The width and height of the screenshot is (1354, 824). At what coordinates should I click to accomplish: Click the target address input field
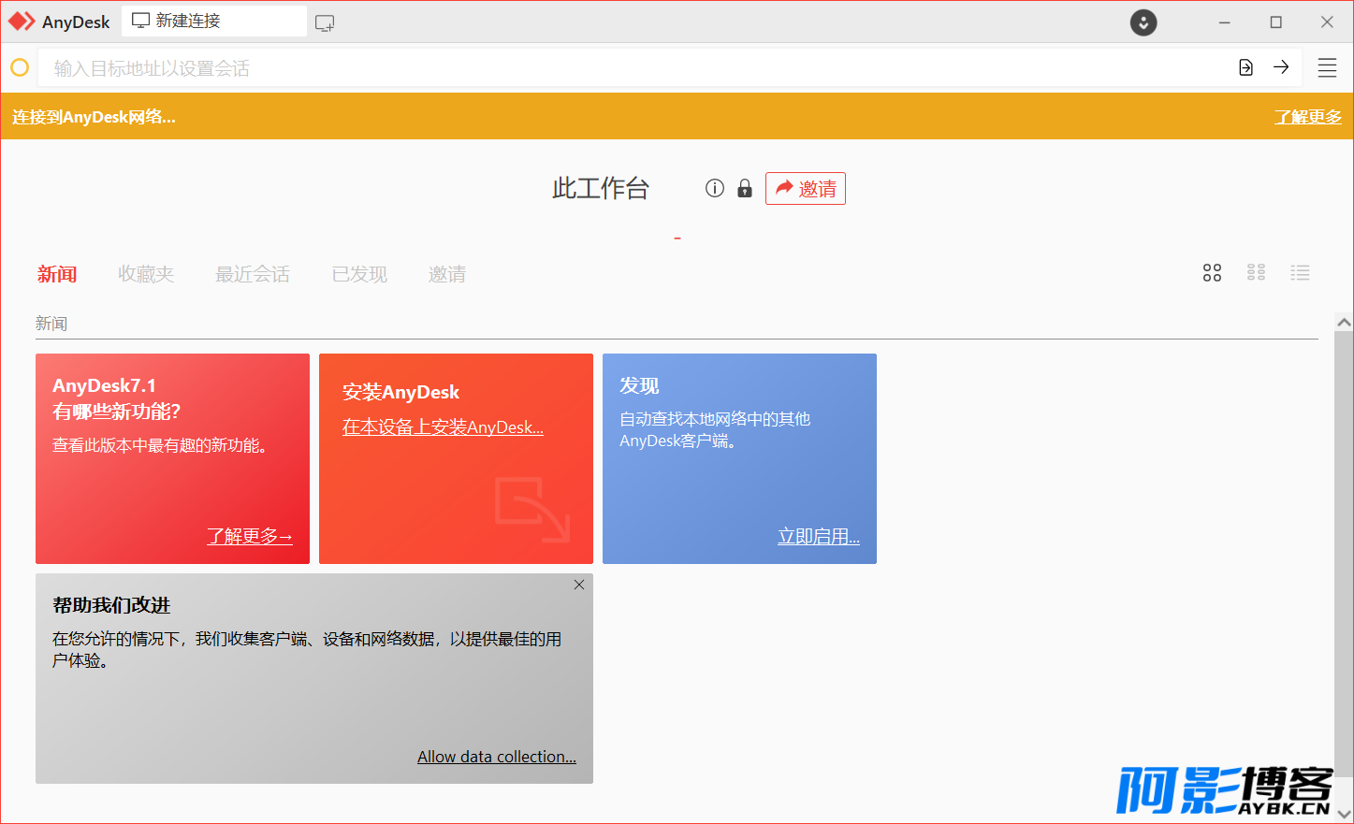(x=636, y=68)
